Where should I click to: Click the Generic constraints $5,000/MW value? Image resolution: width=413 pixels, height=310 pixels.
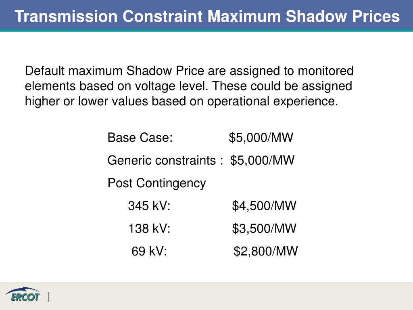pos(262,160)
